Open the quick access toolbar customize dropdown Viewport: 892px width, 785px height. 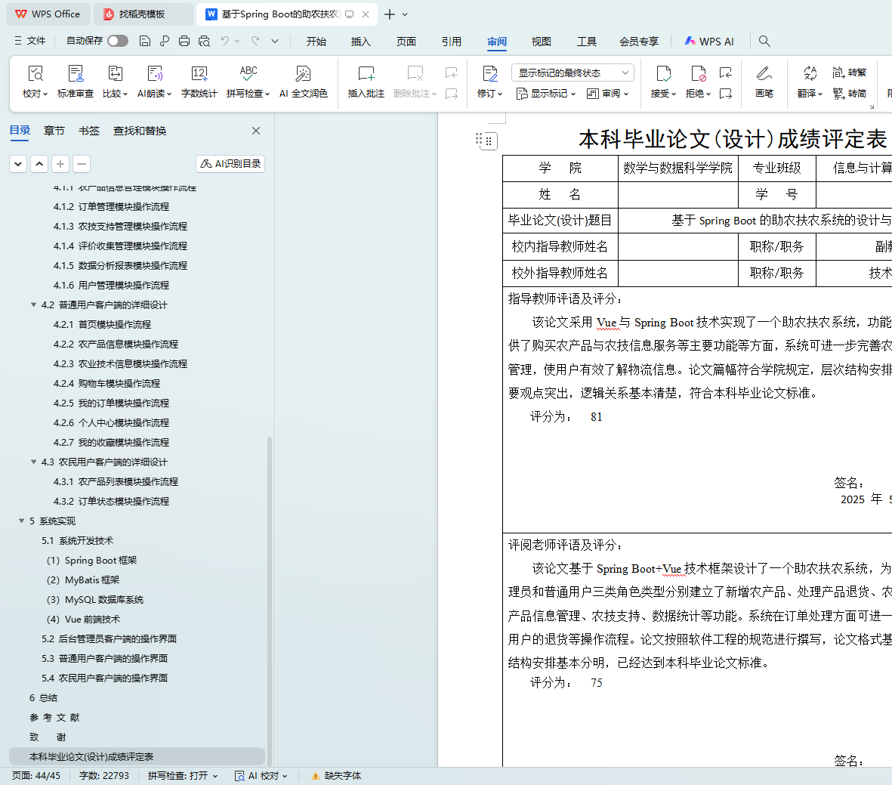(x=275, y=41)
